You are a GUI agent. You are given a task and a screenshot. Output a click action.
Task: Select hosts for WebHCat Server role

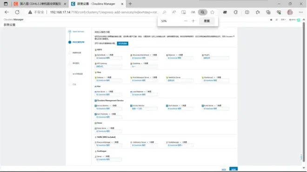click(180, 80)
